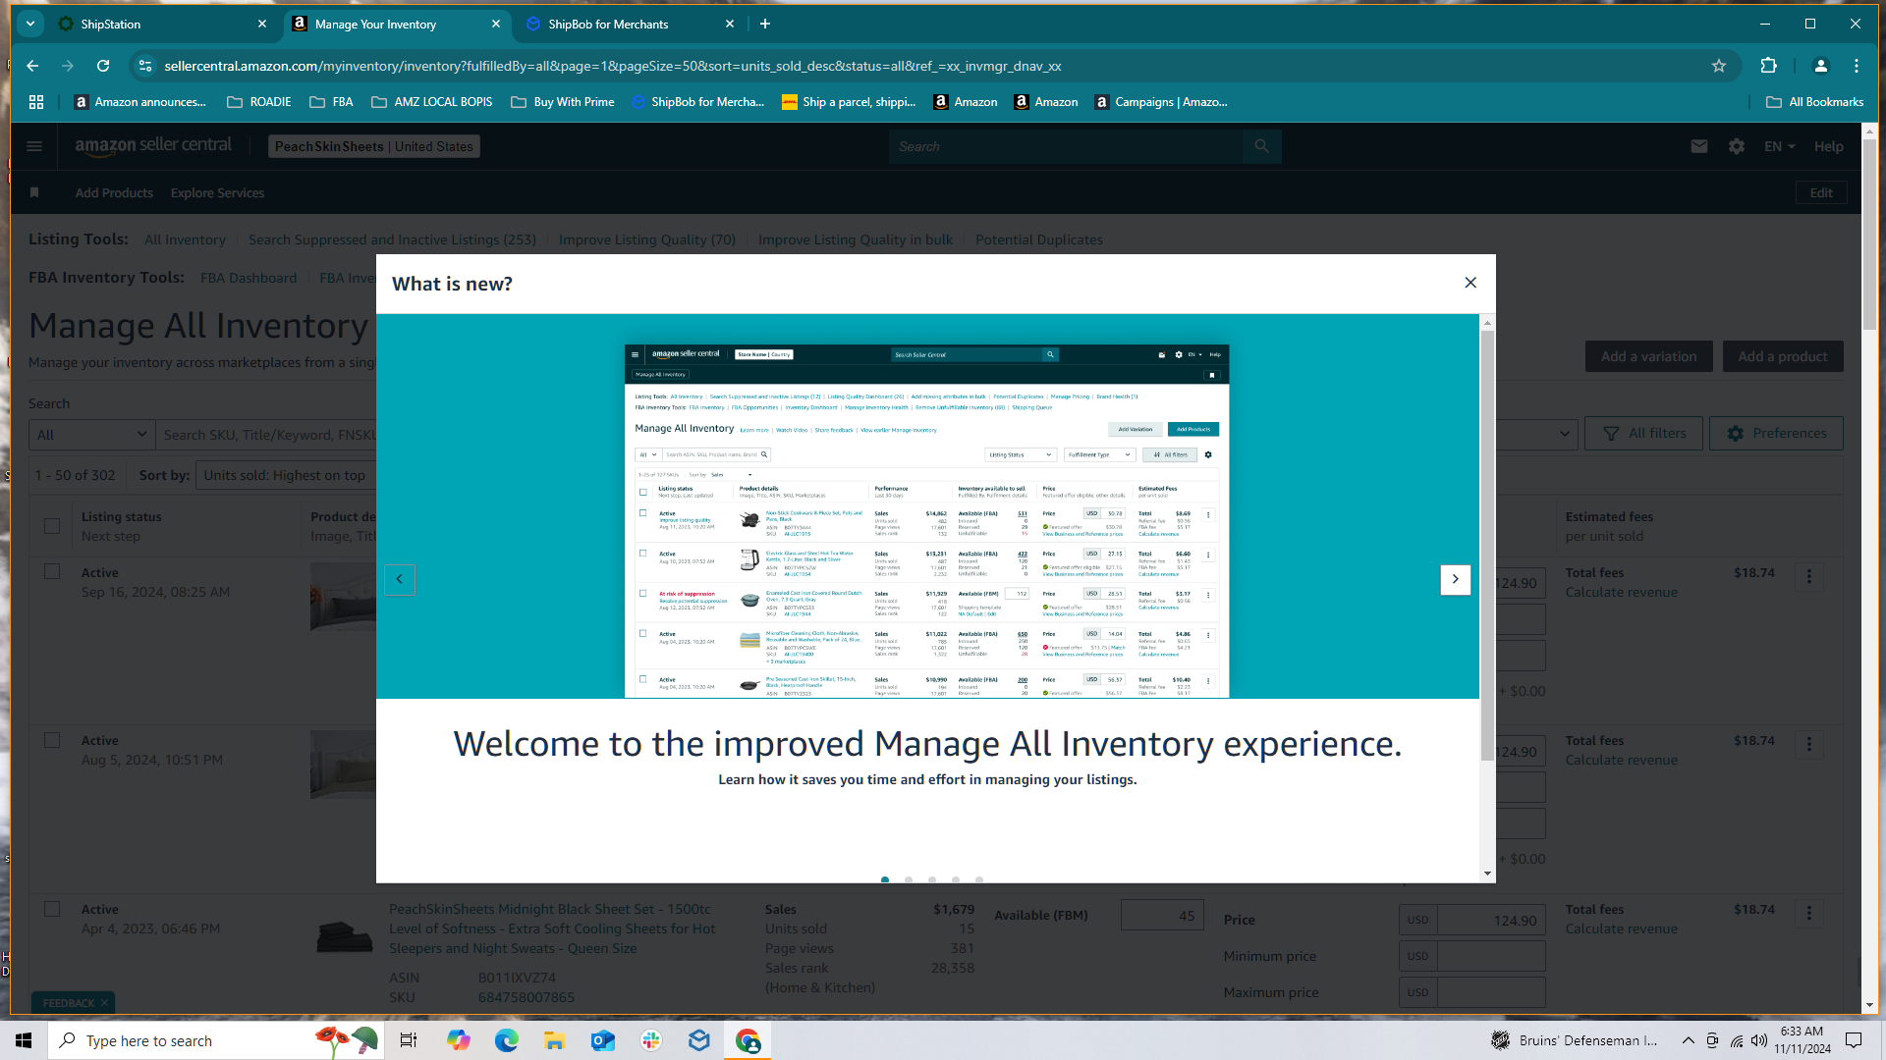Select the third carousel page dot
The image size is (1886, 1060).
point(932,879)
